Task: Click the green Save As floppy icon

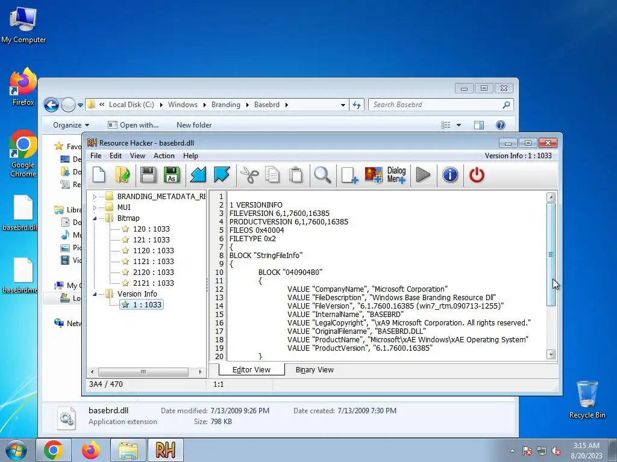Action: (172, 175)
